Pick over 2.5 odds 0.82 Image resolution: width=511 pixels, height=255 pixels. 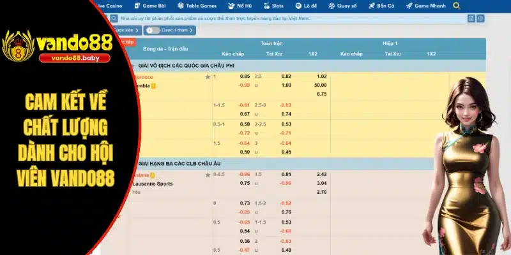(x=286, y=76)
